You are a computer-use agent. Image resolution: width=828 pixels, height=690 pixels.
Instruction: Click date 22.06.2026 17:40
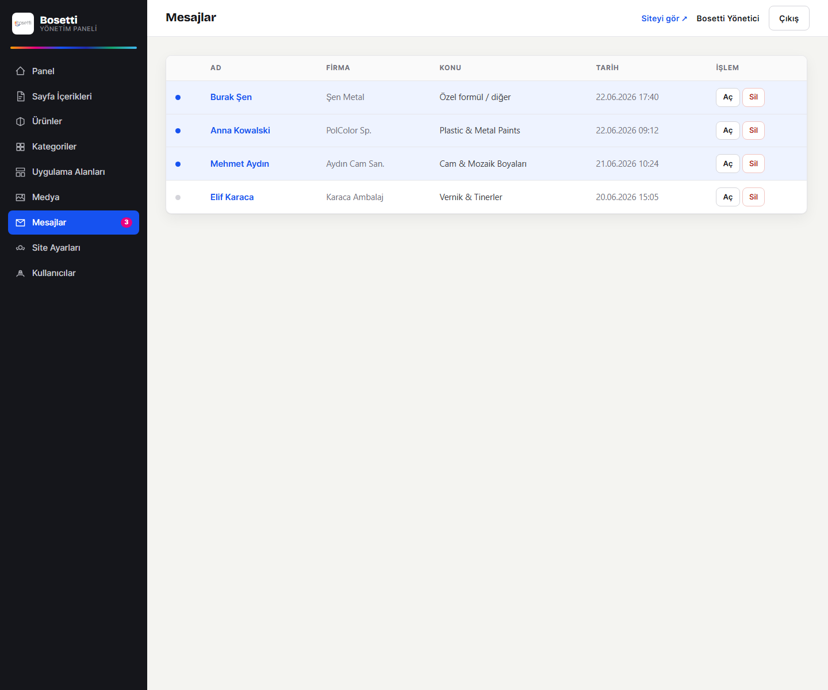(x=627, y=97)
